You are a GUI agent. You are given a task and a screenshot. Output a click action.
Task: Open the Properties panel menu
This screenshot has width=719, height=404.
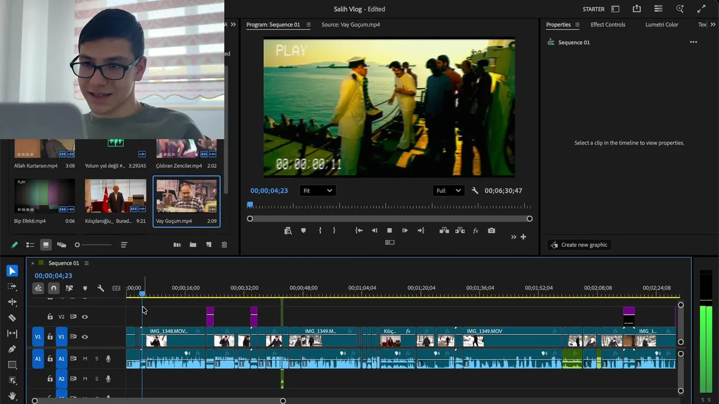tap(577, 25)
